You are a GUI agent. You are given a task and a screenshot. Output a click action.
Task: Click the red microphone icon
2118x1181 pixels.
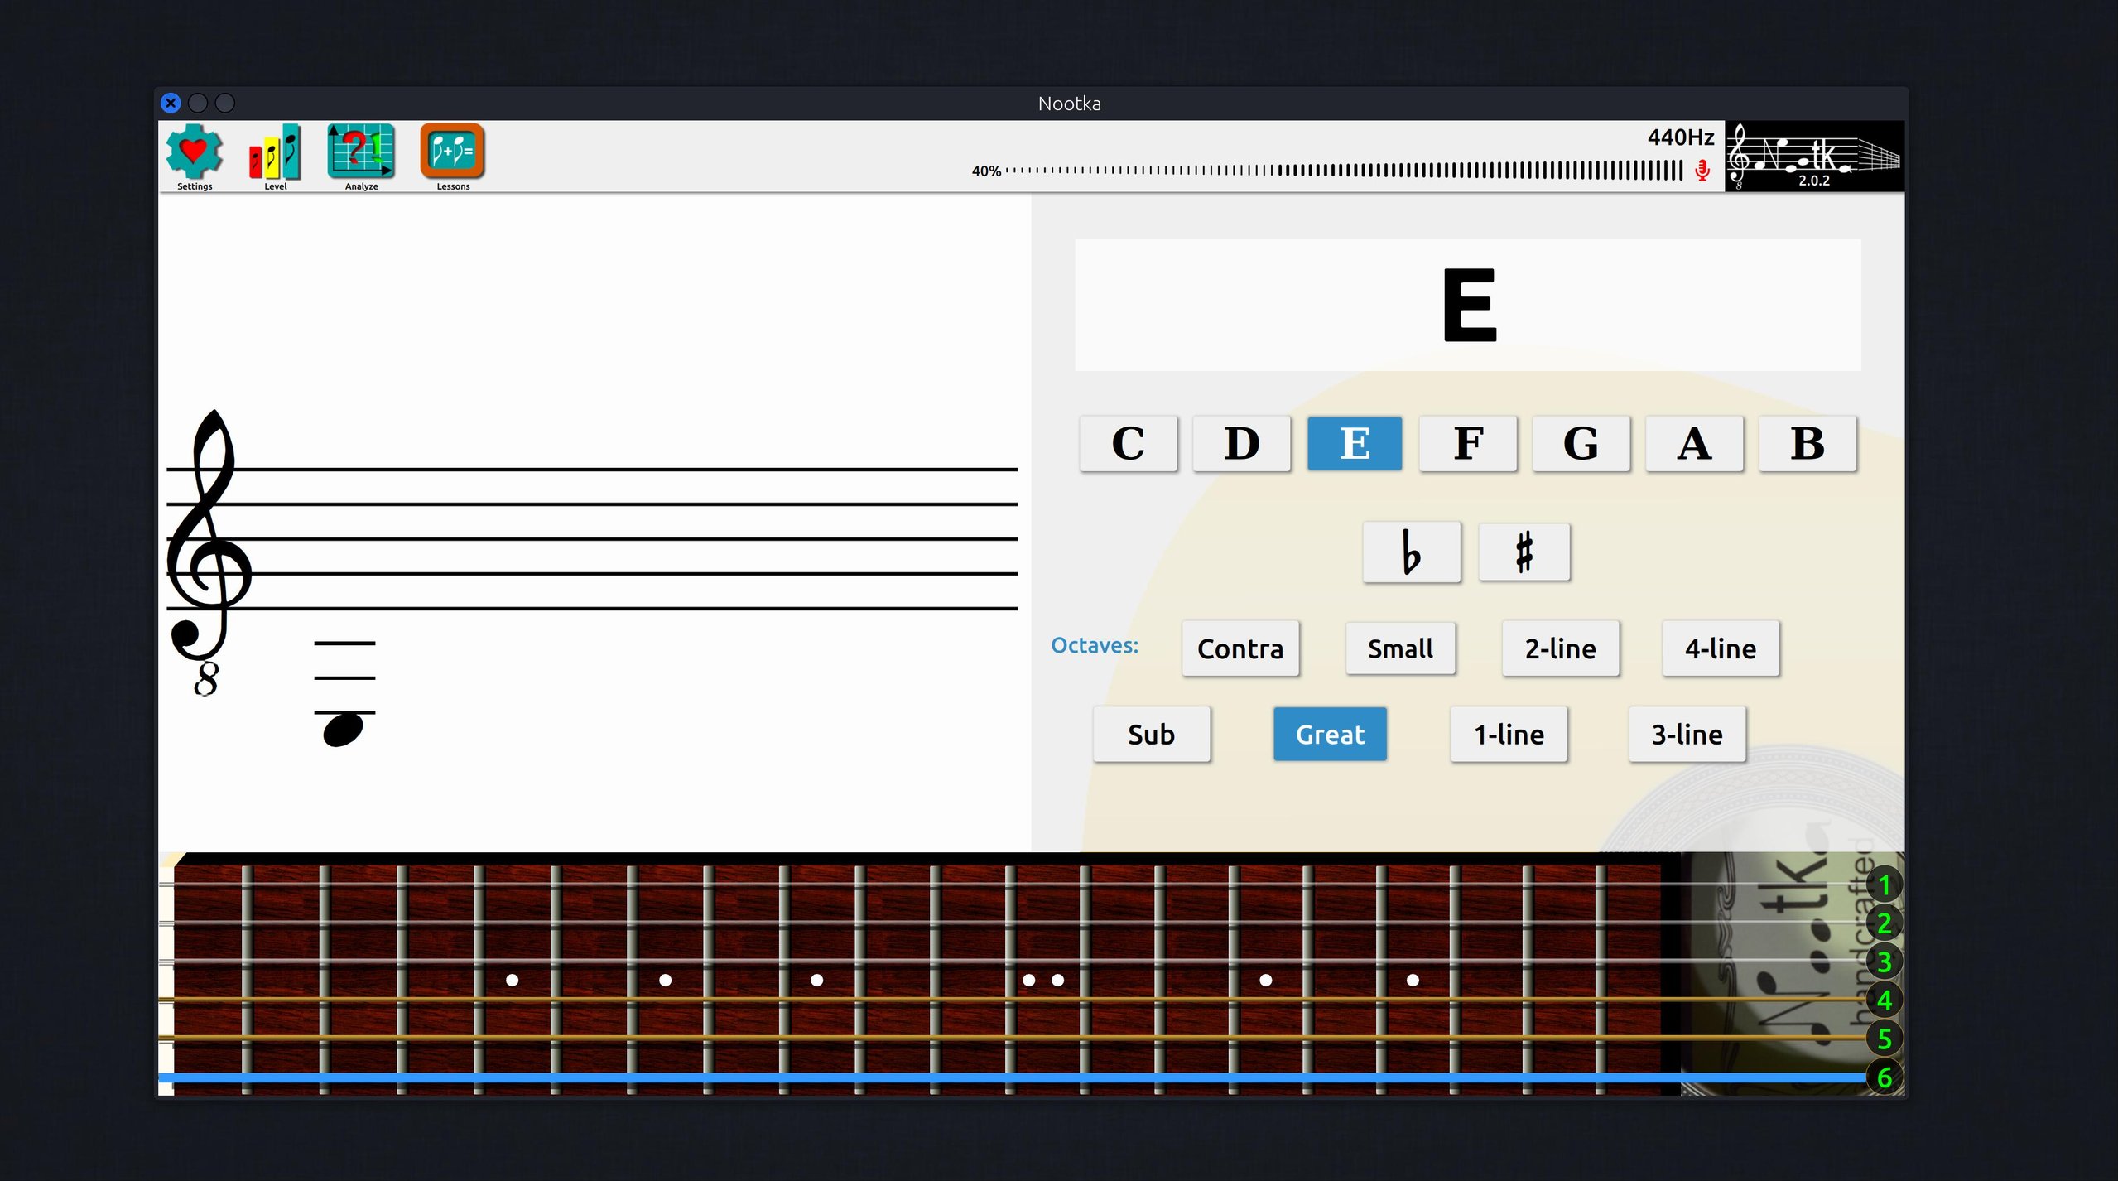tap(1702, 171)
